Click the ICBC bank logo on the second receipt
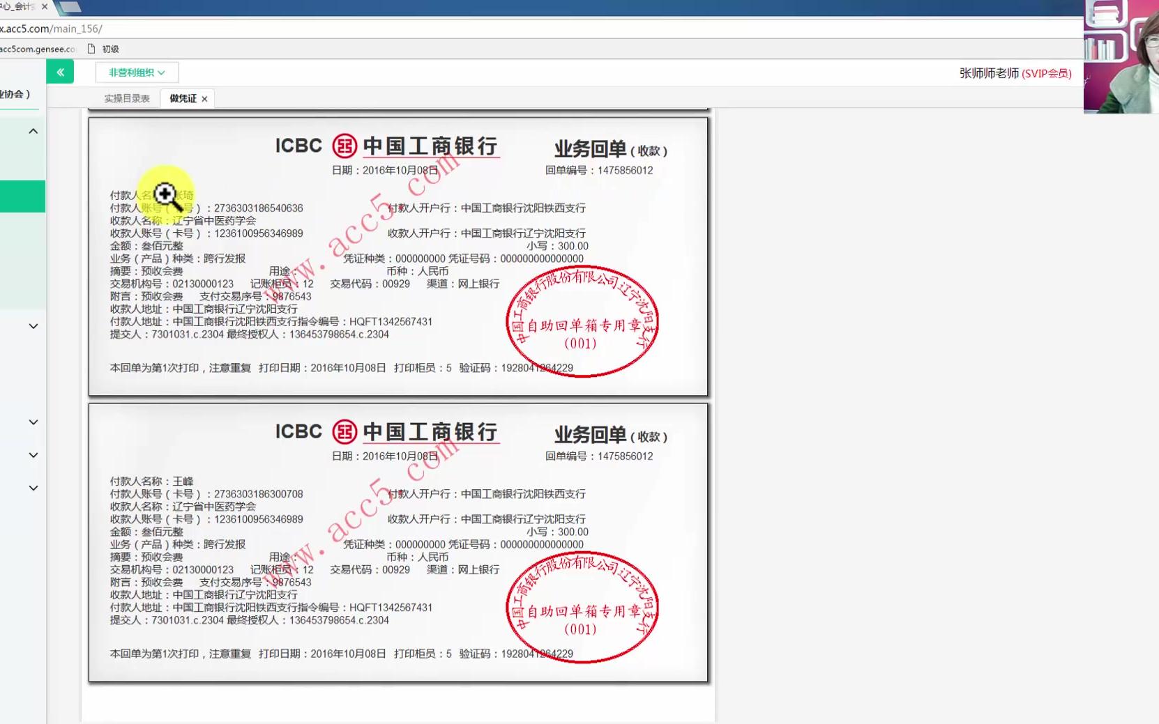The height and width of the screenshot is (724, 1159). click(343, 431)
